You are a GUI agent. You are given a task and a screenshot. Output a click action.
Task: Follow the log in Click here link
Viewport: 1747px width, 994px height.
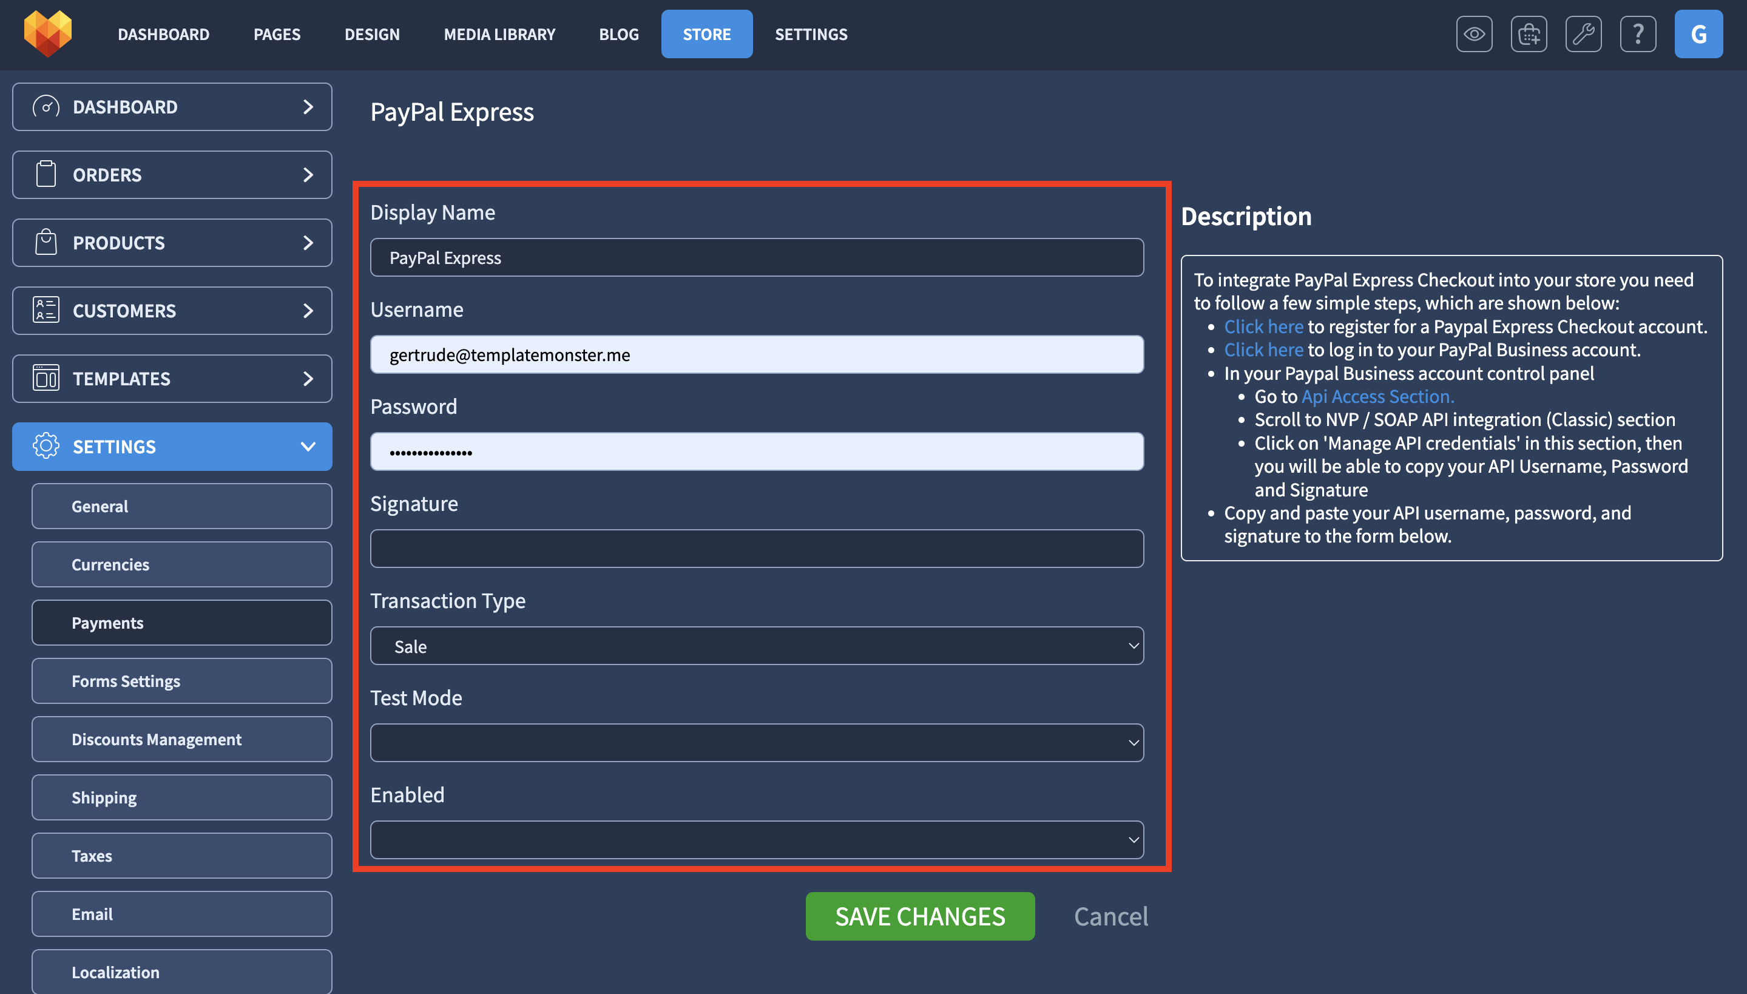(x=1263, y=350)
